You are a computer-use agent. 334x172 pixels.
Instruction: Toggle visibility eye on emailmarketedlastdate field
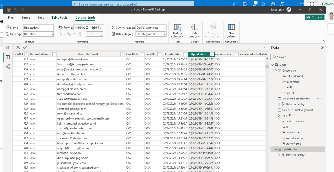pyautogui.click(x=319, y=99)
